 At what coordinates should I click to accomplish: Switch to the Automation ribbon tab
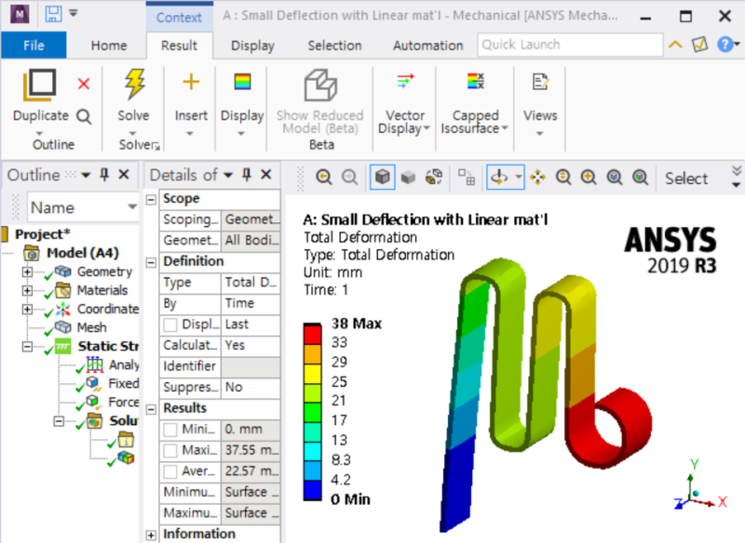click(x=427, y=45)
